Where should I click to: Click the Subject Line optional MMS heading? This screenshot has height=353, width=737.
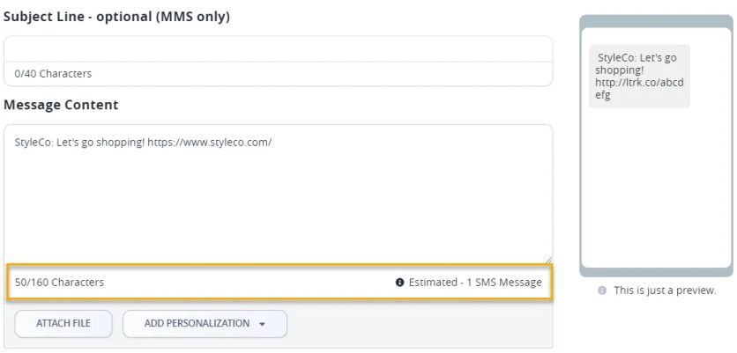click(116, 16)
